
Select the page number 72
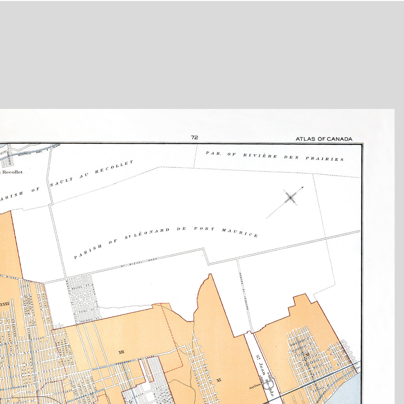tap(195, 137)
